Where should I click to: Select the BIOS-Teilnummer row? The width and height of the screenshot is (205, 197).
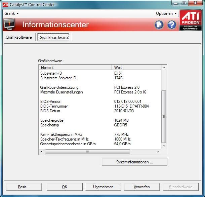click(x=100, y=106)
